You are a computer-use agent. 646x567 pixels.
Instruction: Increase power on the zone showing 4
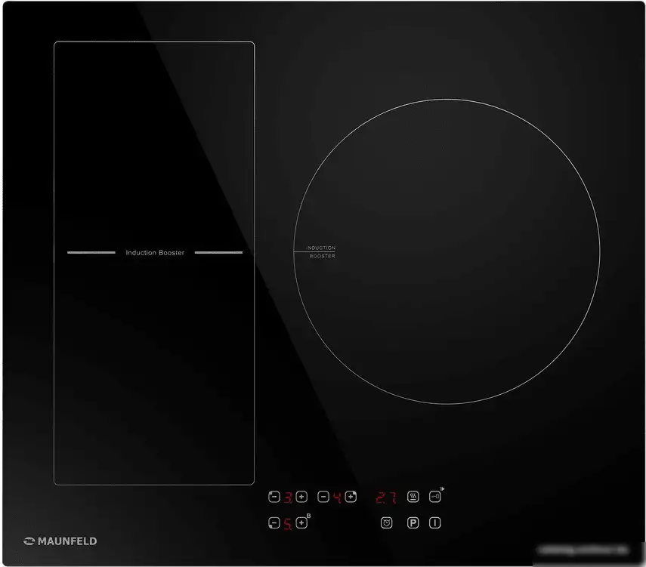coord(351,497)
